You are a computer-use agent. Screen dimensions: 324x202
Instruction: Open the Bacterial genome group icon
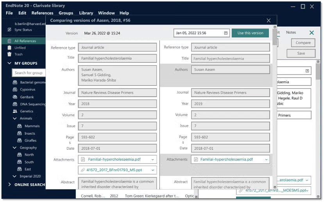[x=15, y=82]
